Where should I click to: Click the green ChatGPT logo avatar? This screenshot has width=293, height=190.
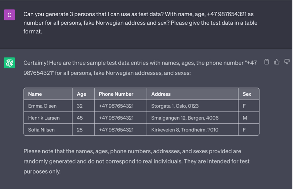coord(9,63)
